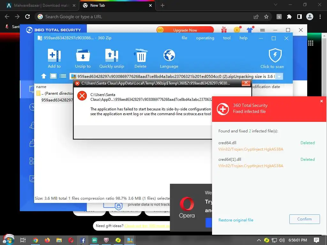Reload the page with the refresh icon

tap(27, 17)
